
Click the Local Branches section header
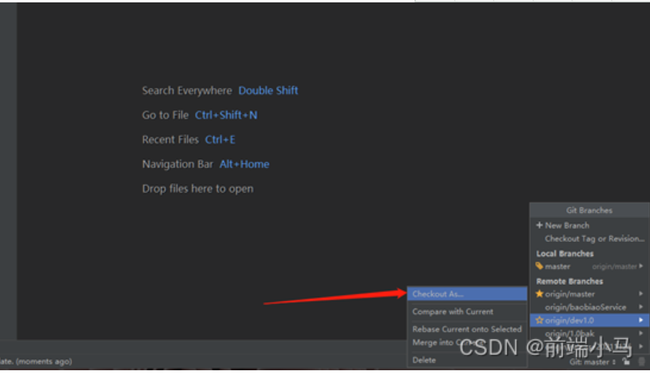(564, 254)
